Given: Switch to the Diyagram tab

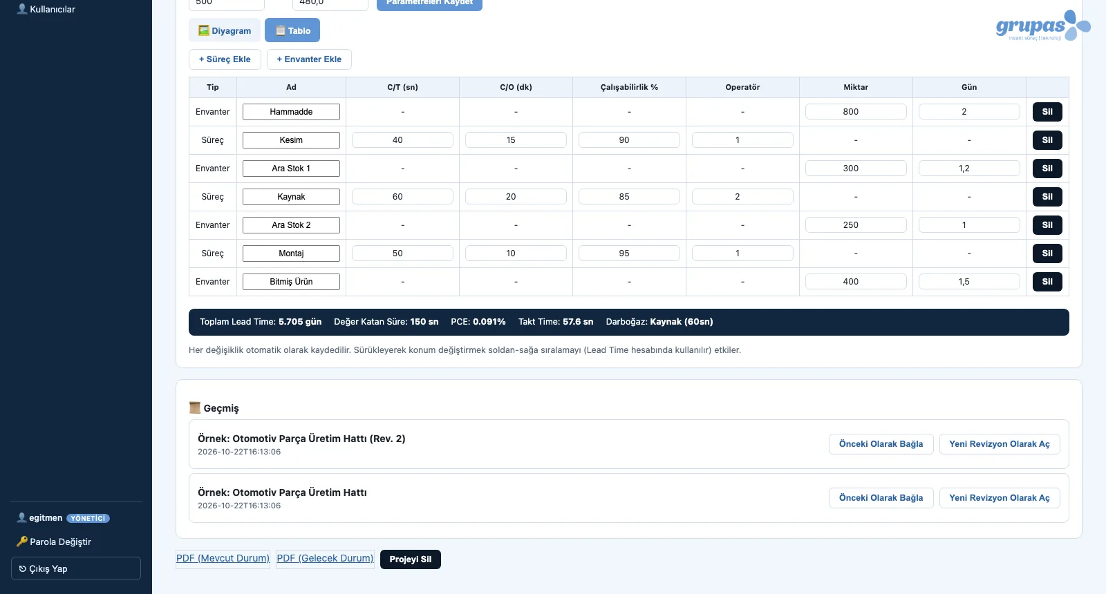Looking at the screenshot, I should 225,30.
